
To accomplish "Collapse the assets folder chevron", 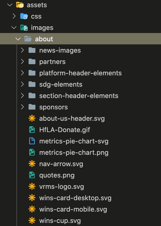I will pos(10,5).
